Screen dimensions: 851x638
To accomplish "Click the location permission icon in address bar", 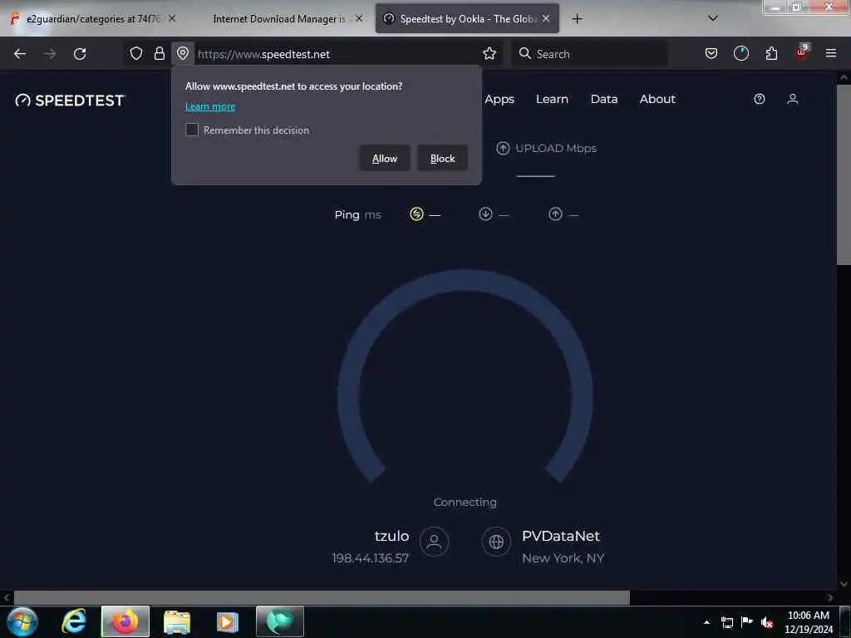I will pos(183,53).
